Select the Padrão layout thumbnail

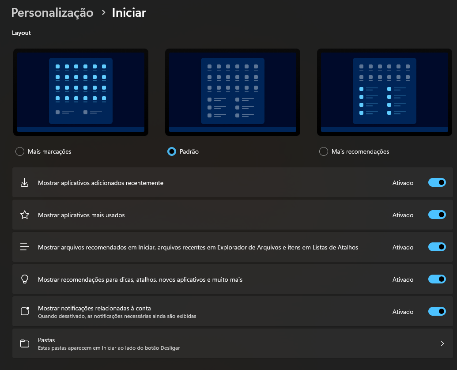tap(233, 92)
